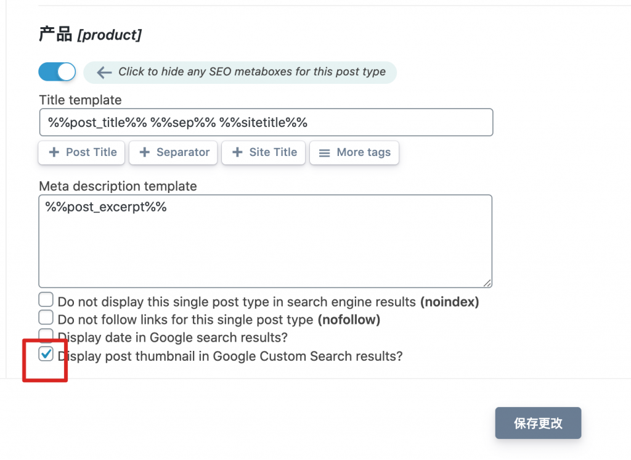Enable the noindex checkbox for this post type
The image size is (631, 460).
46,300
